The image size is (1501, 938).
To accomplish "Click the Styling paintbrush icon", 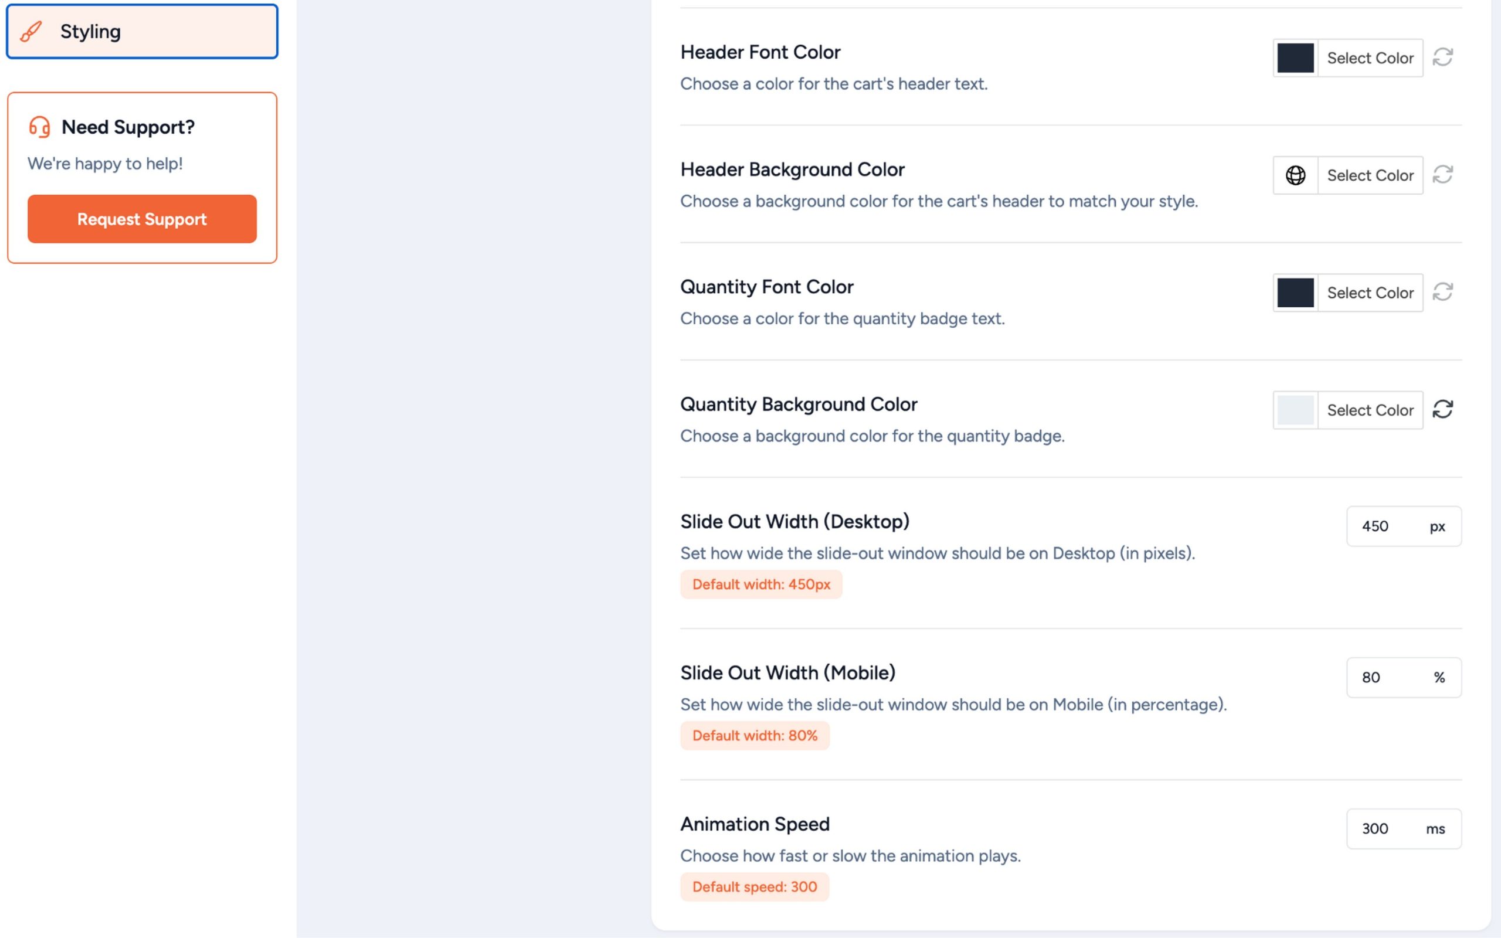I will [31, 32].
